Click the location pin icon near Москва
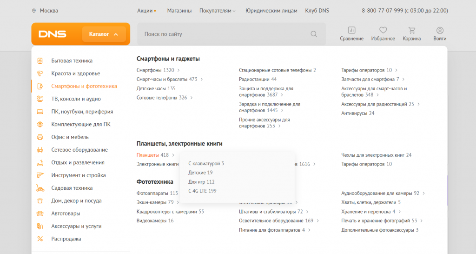This screenshot has width=476, height=254. click(33, 11)
